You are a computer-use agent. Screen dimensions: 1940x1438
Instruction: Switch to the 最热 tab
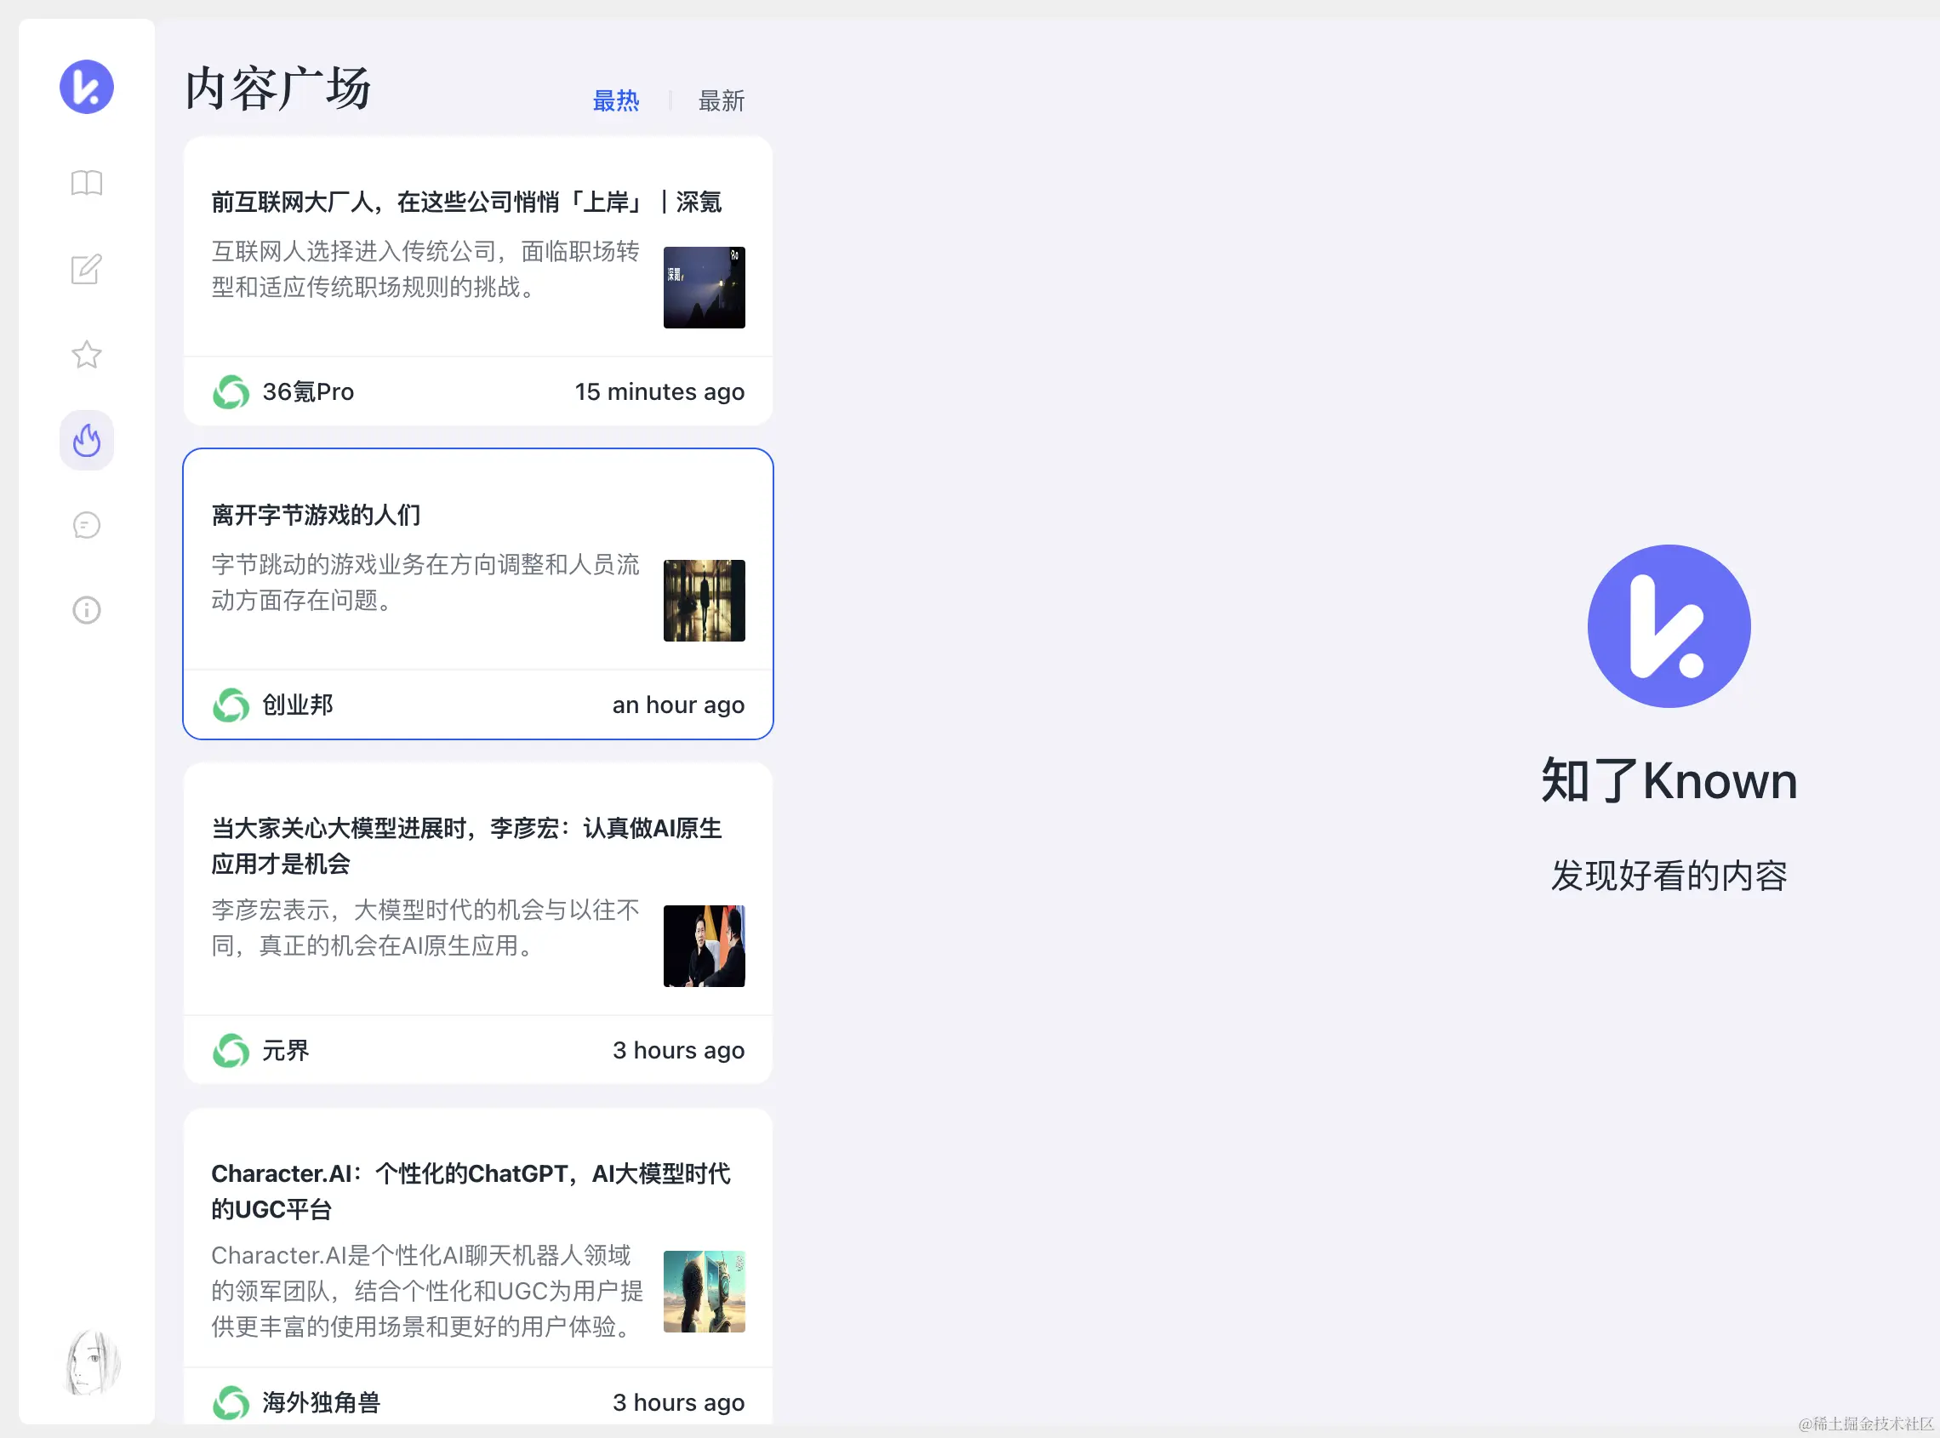(616, 101)
